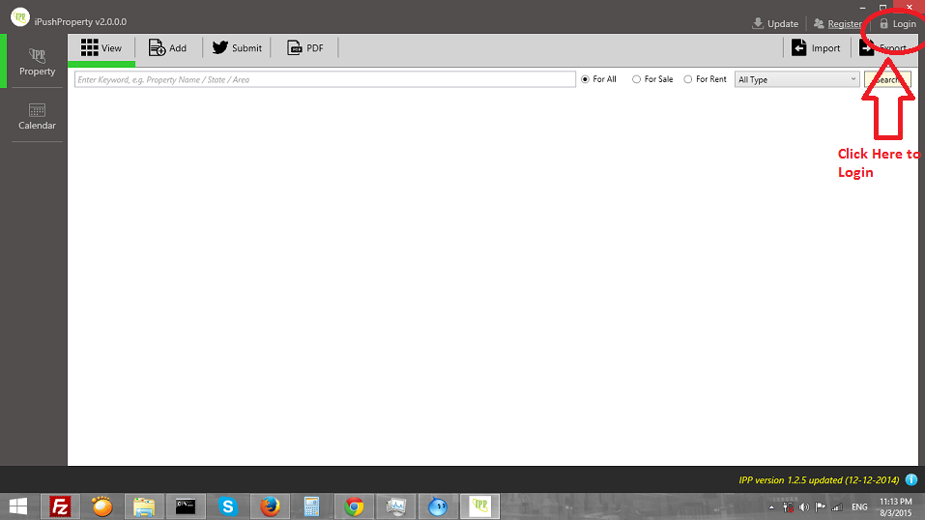Click the Submit button with bird icon
Image resolution: width=925 pixels, height=520 pixels.
coord(237,48)
